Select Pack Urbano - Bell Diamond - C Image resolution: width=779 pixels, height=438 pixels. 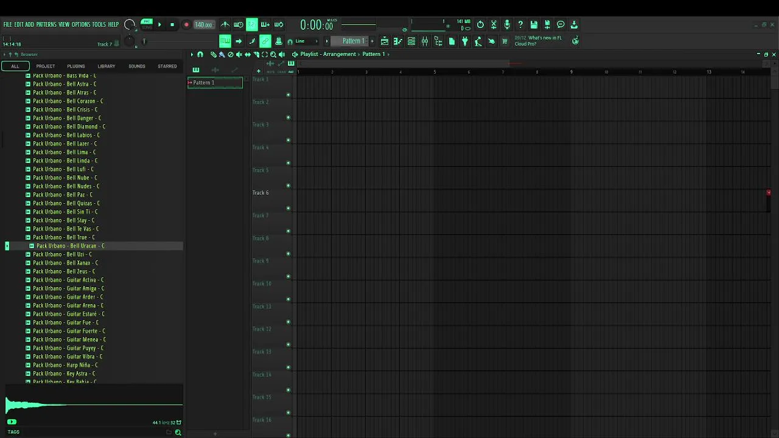[69, 127]
